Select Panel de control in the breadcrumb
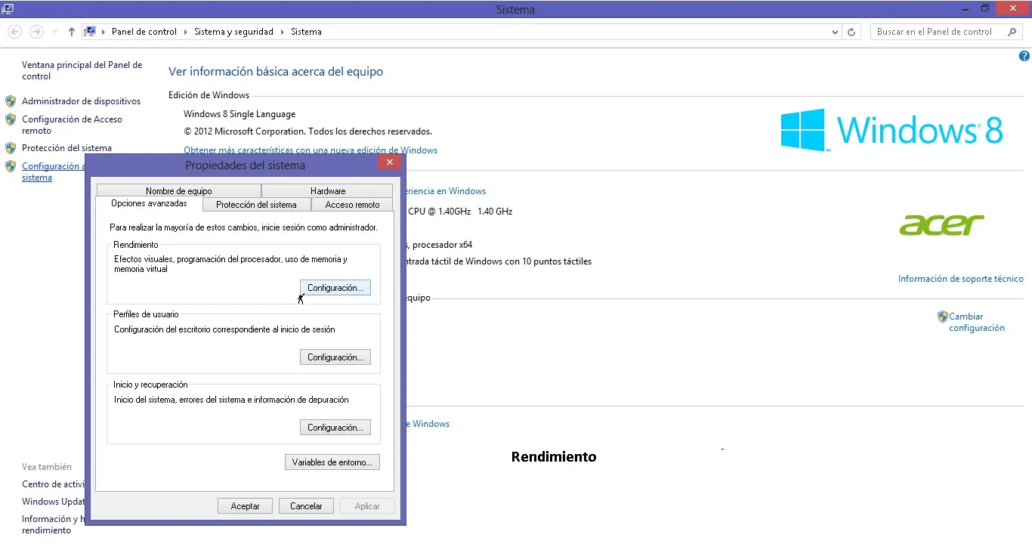Screen dimensions: 1032x550 coord(144,32)
